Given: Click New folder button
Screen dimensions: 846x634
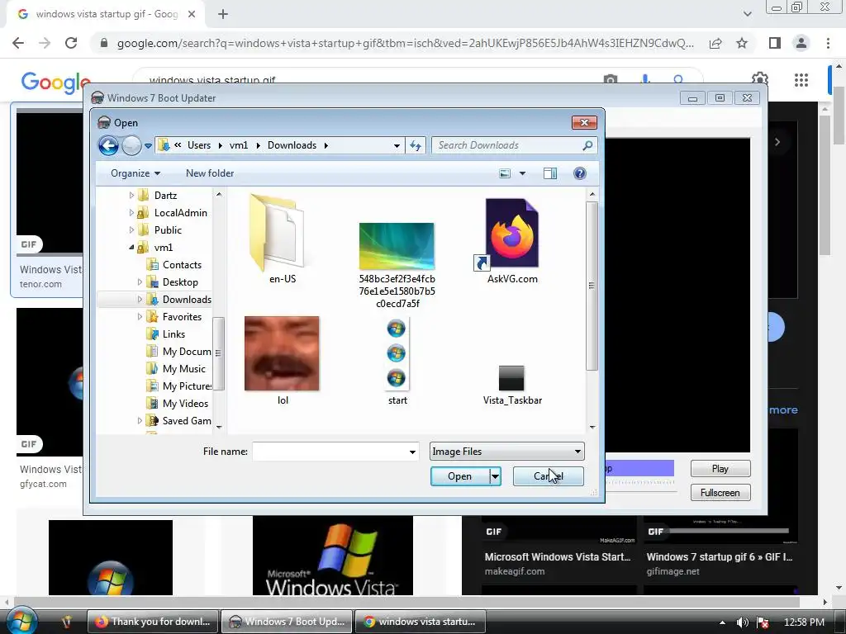Looking at the screenshot, I should point(210,173).
